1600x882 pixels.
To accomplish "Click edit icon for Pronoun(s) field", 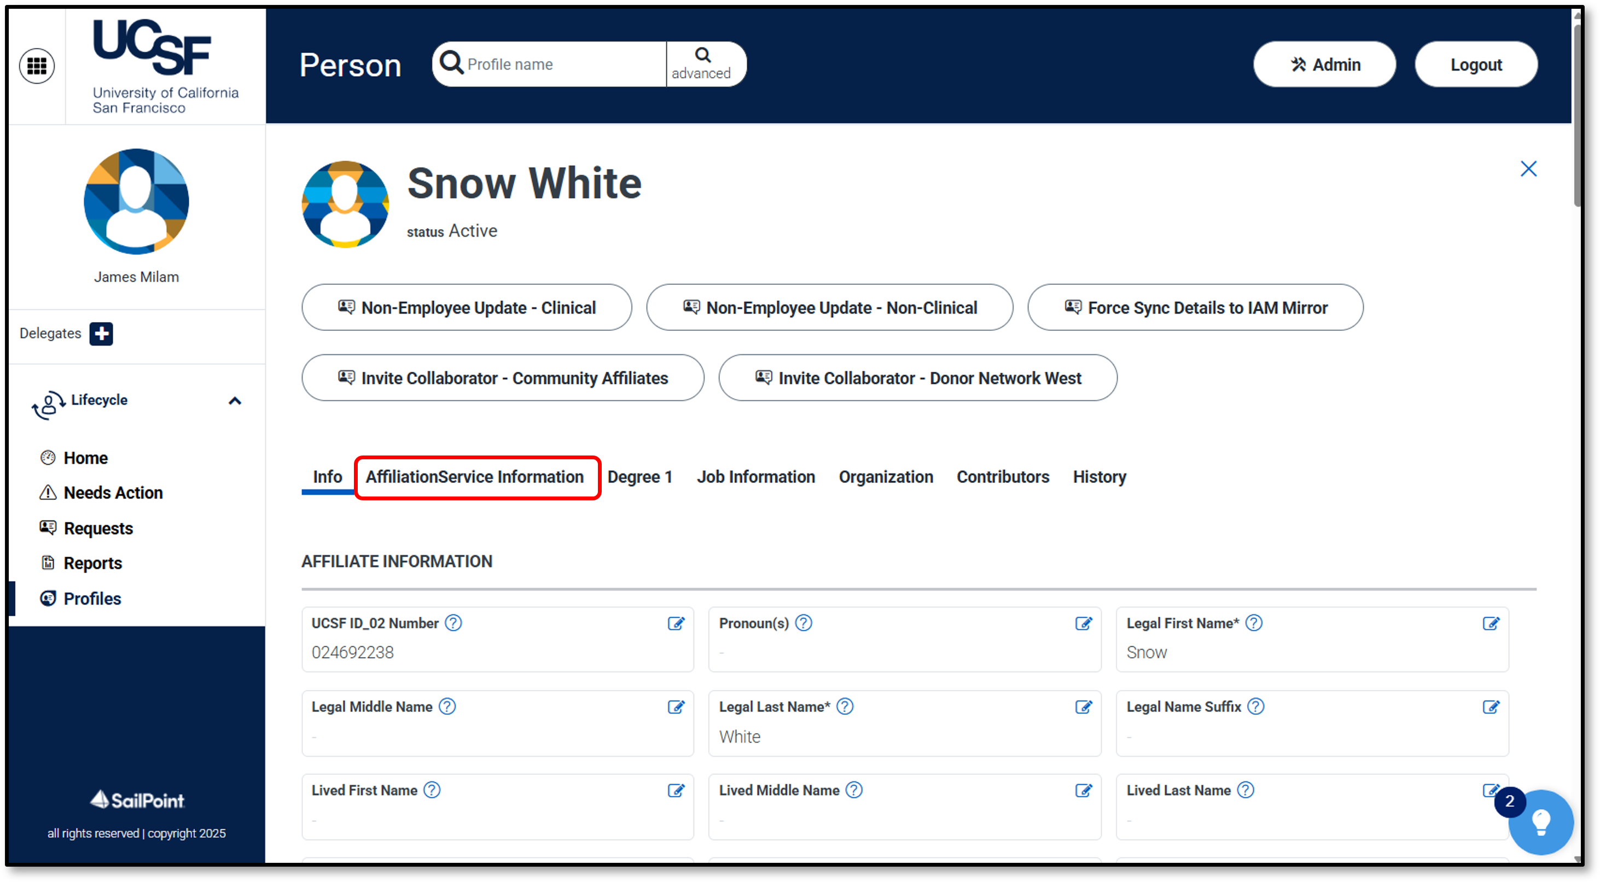I will tap(1083, 623).
